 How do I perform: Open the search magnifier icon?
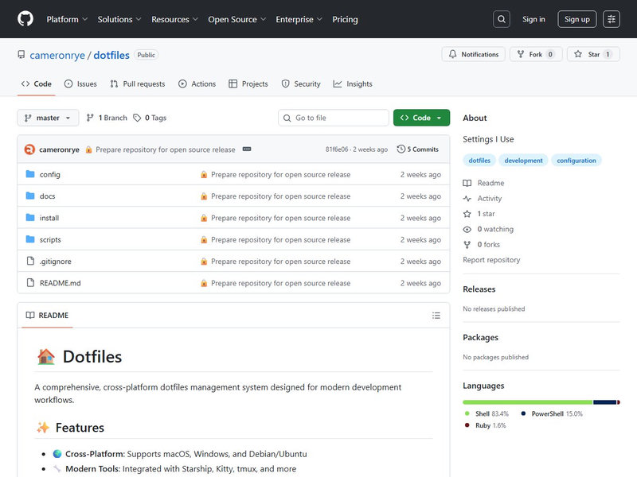tap(501, 19)
